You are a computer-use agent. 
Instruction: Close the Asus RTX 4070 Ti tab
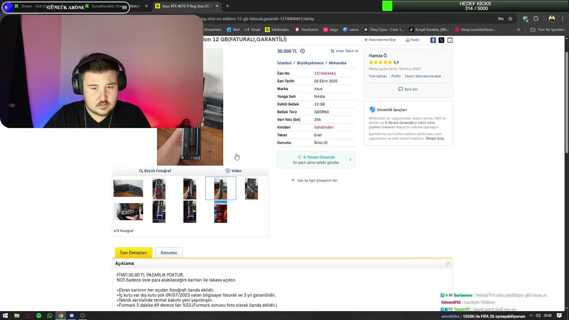tap(217, 6)
